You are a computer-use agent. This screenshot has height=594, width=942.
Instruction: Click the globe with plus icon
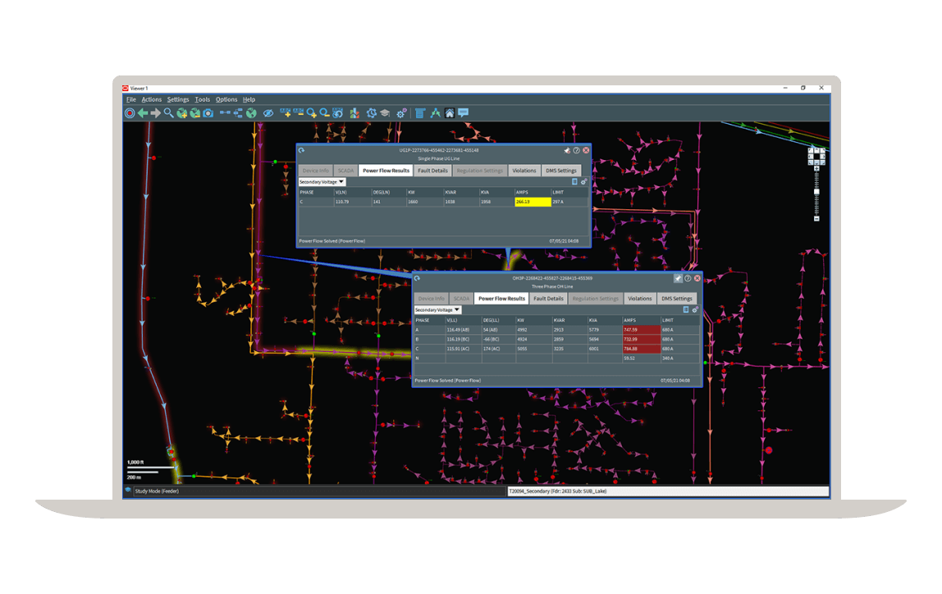[x=182, y=113]
